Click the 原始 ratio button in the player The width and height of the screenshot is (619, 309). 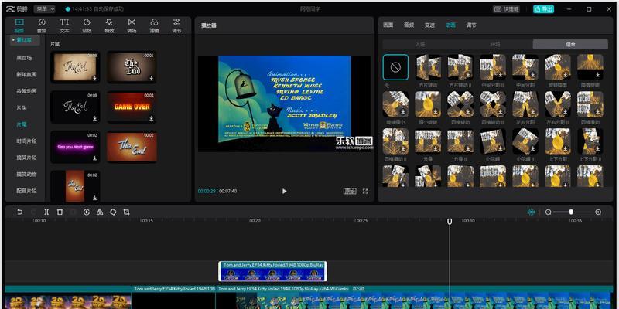[350, 191]
